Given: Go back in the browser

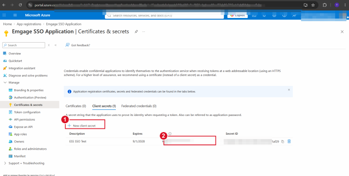Looking at the screenshot, I should click(x=4, y=5).
